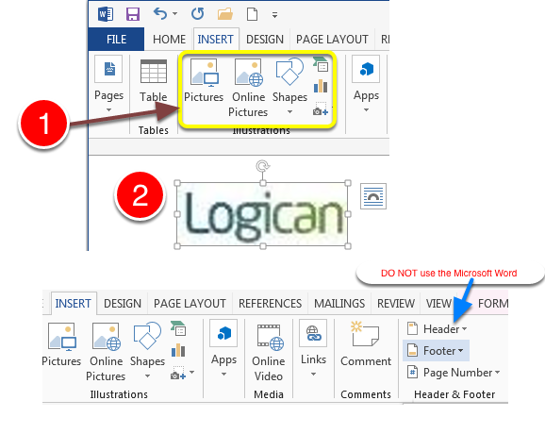545x434 pixels.
Task: Click SmartArt icon in lower Illustrations group
Action: (x=178, y=328)
